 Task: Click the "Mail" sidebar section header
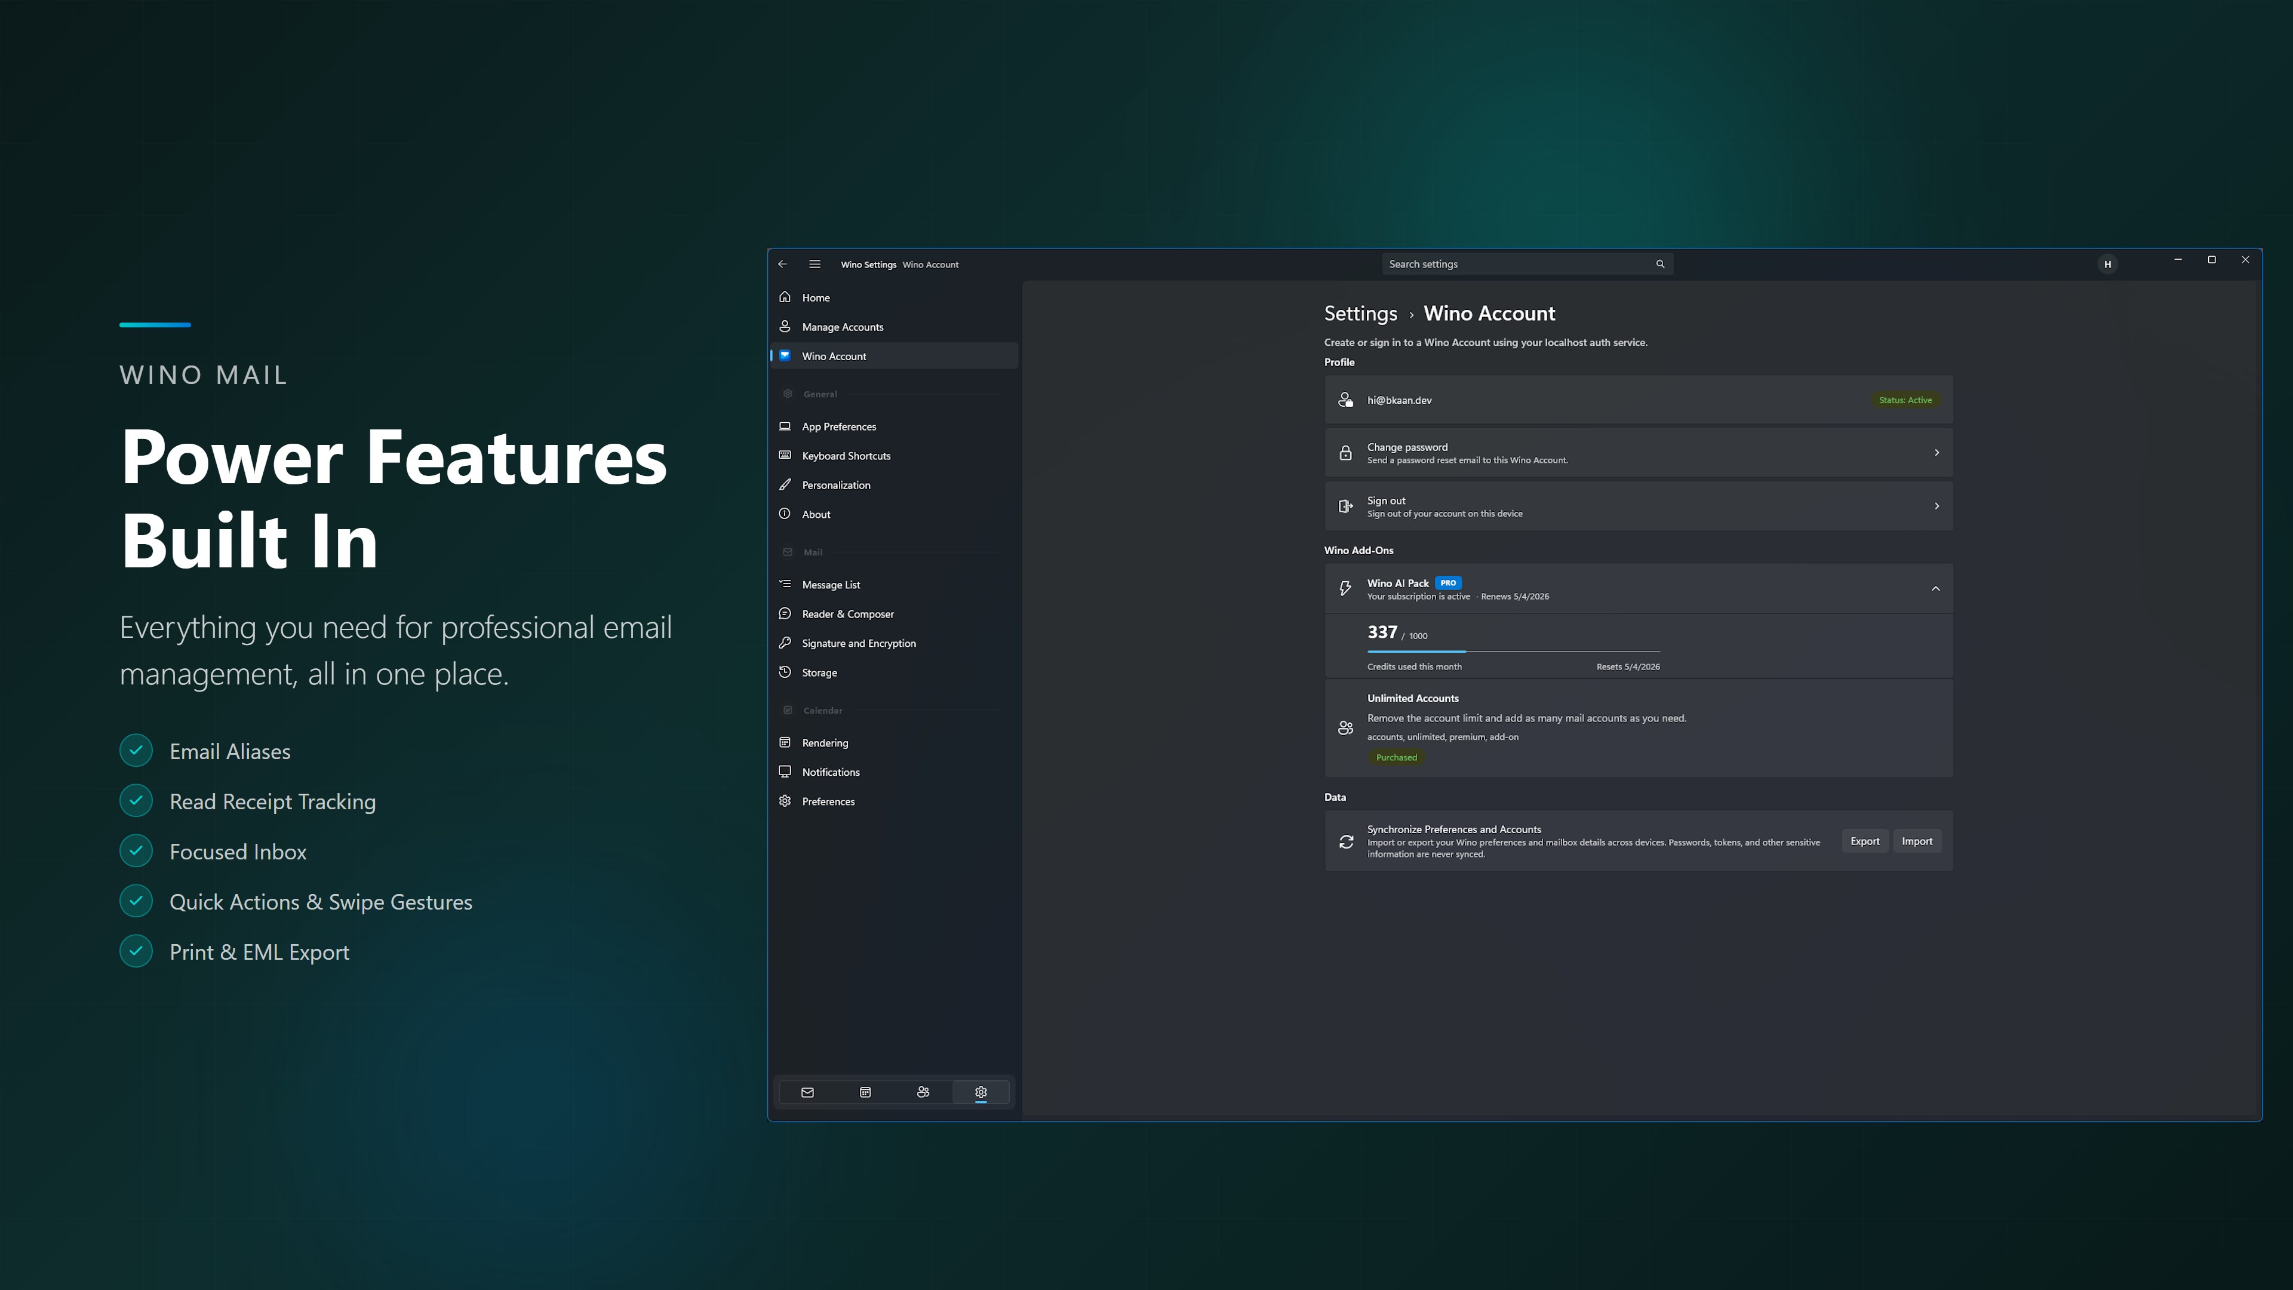point(813,553)
